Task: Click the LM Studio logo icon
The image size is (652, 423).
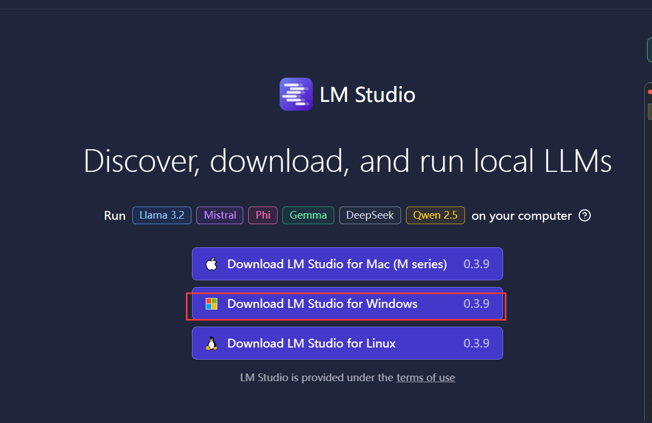Action: coord(296,94)
